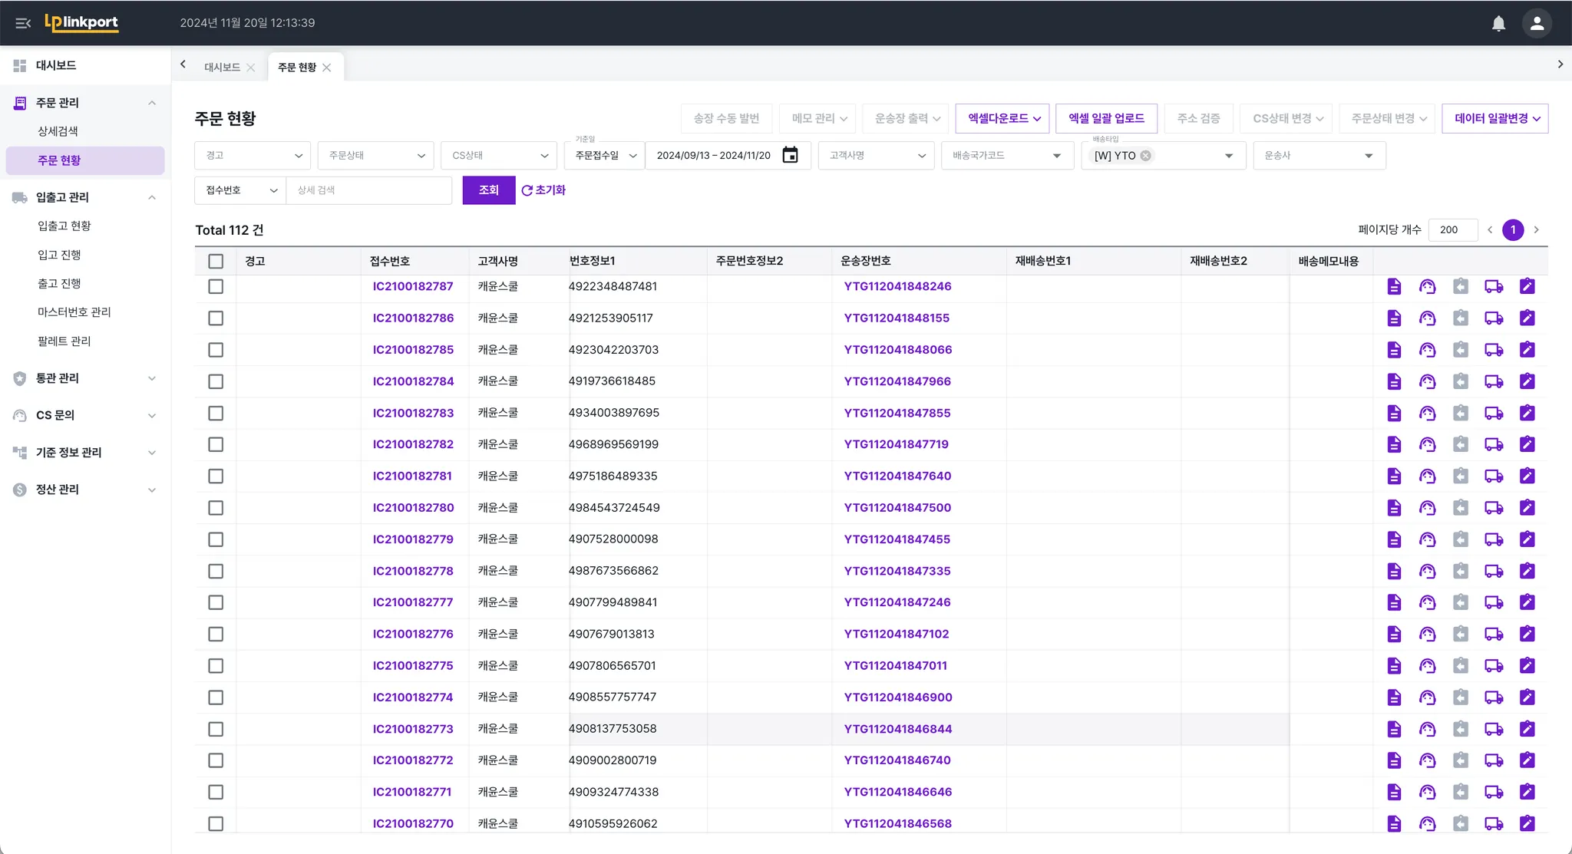Switch to the 대시보드 tab
Screen dimensions: 1572x854
tap(222, 68)
